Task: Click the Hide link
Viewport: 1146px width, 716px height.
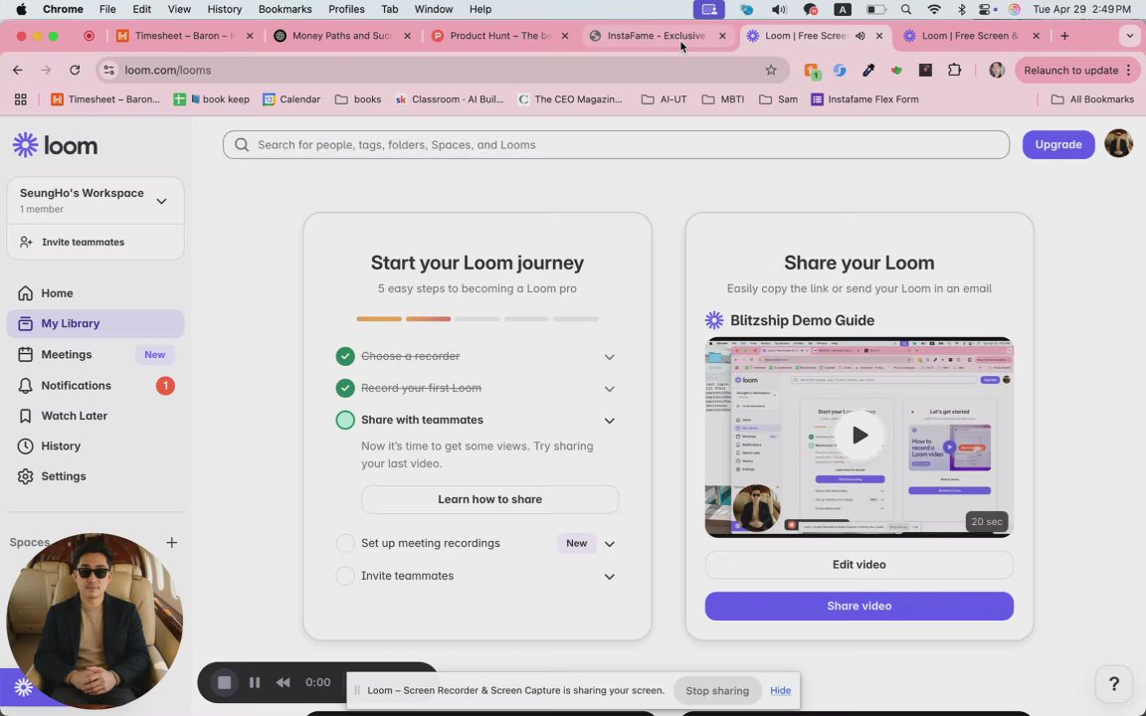Action: tap(780, 690)
